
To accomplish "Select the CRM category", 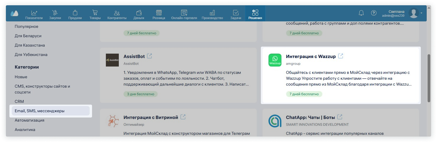I will point(19,102).
